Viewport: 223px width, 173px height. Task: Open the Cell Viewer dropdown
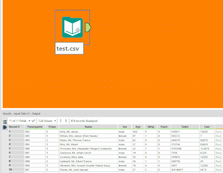pyautogui.click(x=47, y=121)
